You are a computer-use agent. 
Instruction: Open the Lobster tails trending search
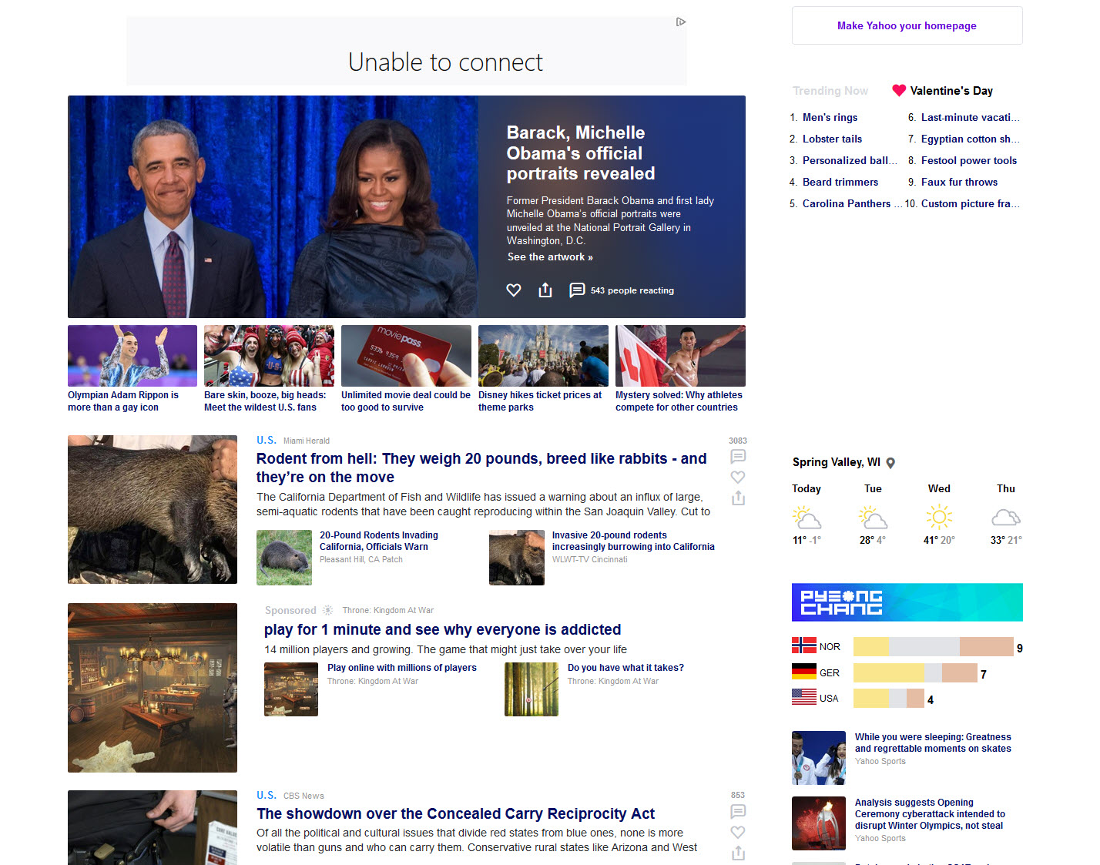point(832,139)
